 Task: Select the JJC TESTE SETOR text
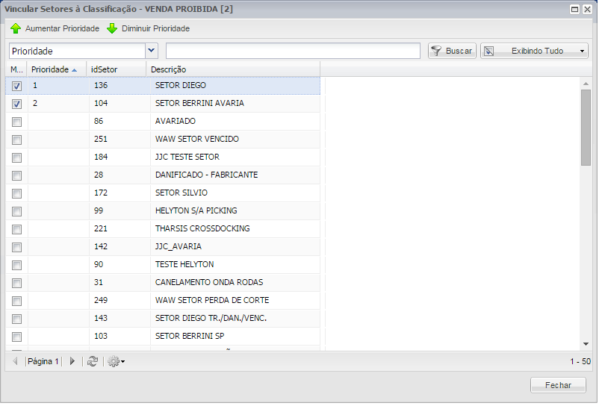(187, 157)
